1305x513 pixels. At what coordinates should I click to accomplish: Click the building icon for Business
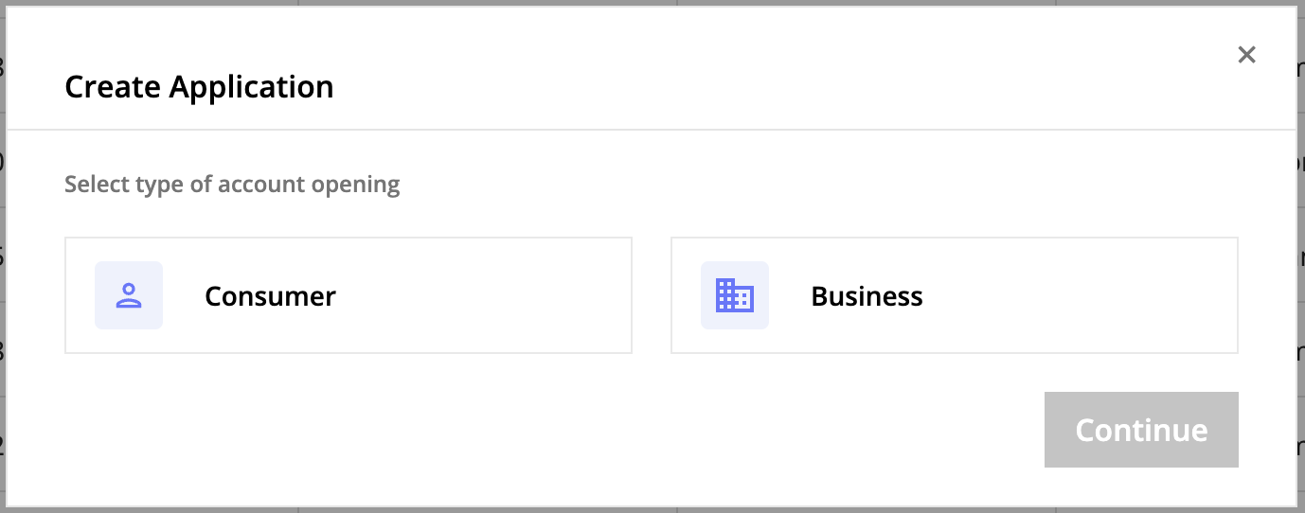[735, 295]
